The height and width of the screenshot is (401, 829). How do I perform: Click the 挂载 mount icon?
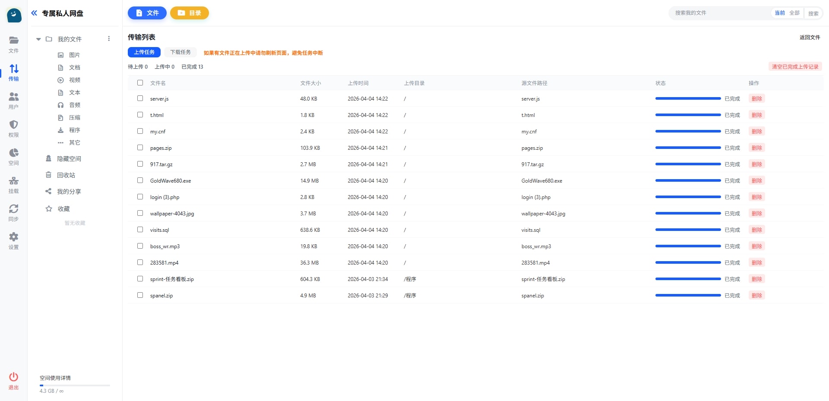(x=14, y=181)
